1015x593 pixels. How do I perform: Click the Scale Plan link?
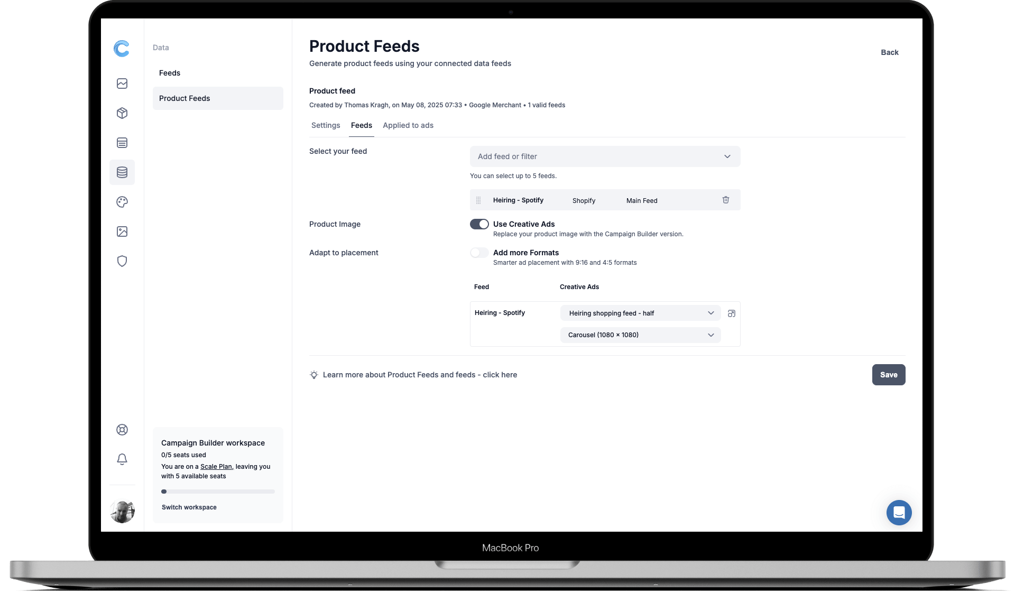click(x=216, y=467)
